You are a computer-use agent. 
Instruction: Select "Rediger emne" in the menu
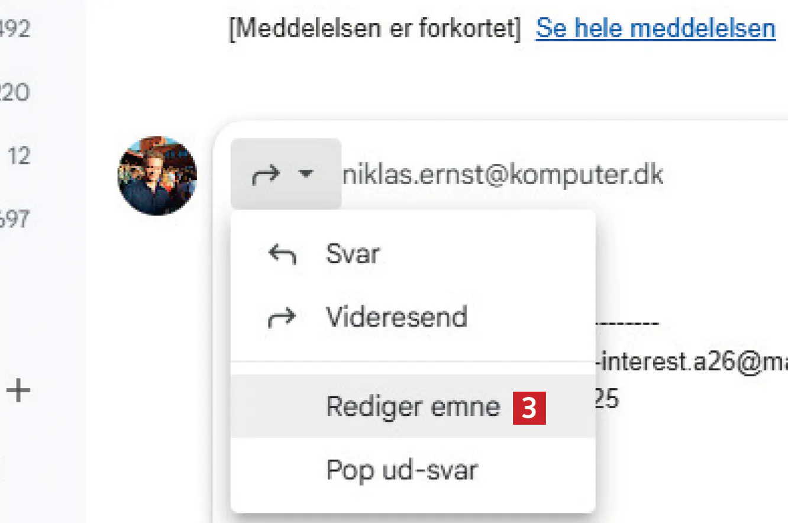point(412,406)
